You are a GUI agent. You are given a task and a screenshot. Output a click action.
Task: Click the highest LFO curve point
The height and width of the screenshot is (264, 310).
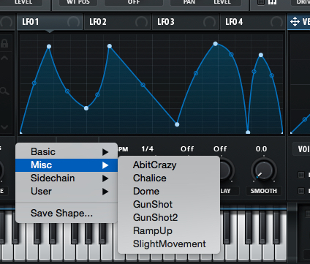pos(216,44)
